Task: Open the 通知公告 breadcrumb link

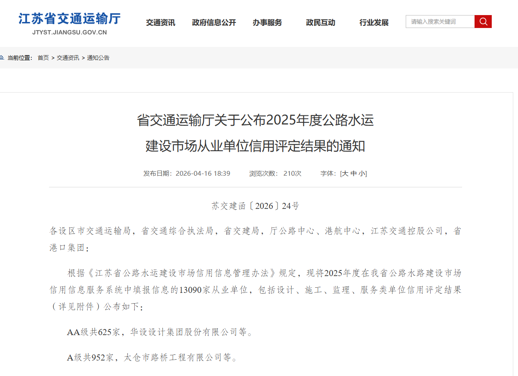Action: pyautogui.click(x=98, y=58)
